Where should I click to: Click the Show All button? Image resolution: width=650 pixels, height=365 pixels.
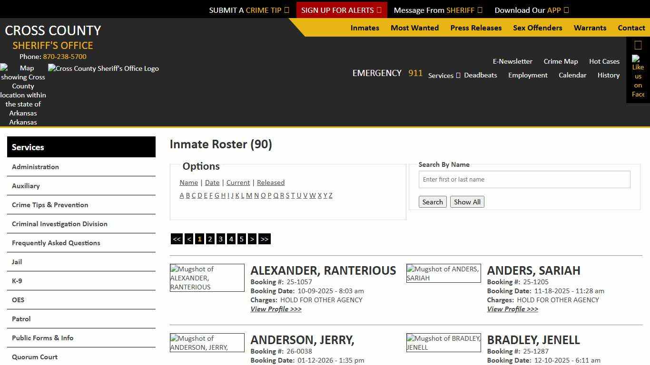click(x=467, y=202)
